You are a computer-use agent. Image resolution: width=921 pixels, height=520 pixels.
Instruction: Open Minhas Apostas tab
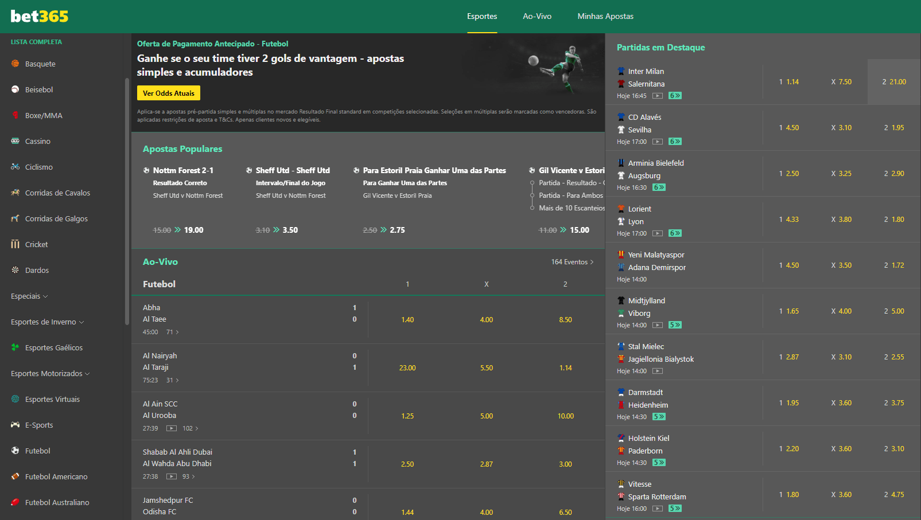(x=605, y=16)
